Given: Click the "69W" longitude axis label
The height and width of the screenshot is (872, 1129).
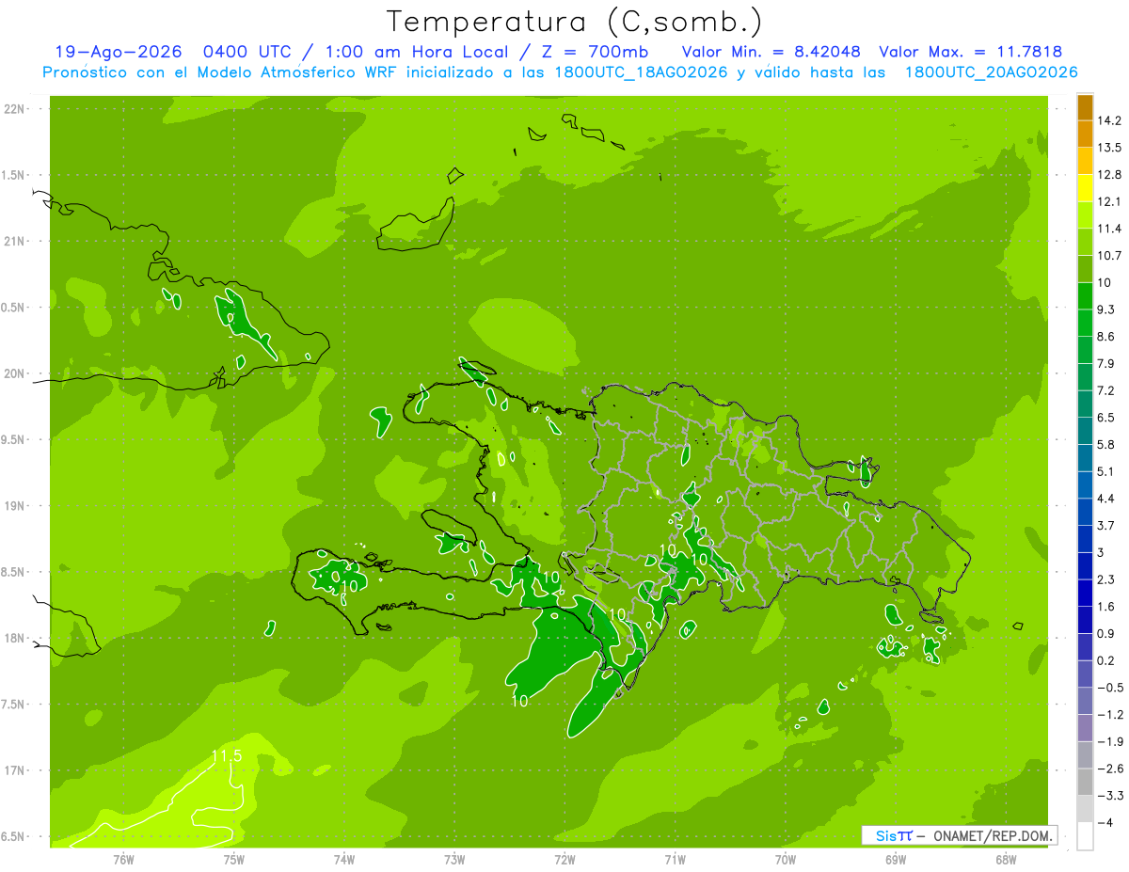Looking at the screenshot, I should 895,860.
